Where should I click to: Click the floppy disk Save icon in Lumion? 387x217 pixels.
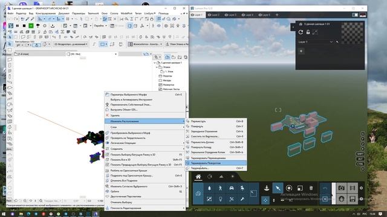point(353,199)
